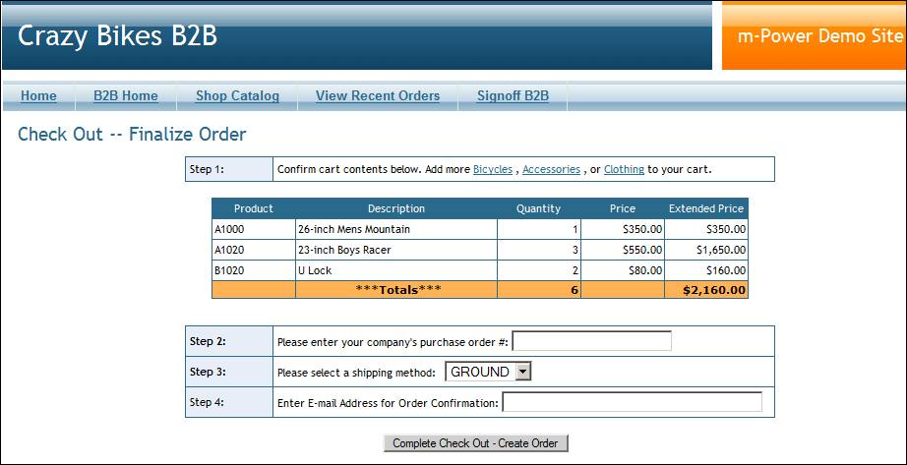Click the Step 2: label
This screenshot has height=465, width=907.
point(208,341)
